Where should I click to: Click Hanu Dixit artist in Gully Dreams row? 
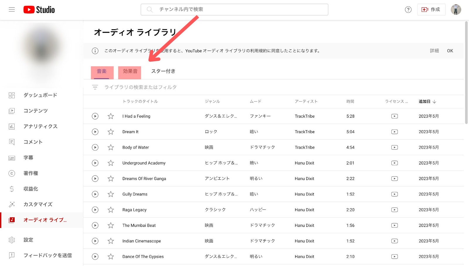(x=304, y=194)
